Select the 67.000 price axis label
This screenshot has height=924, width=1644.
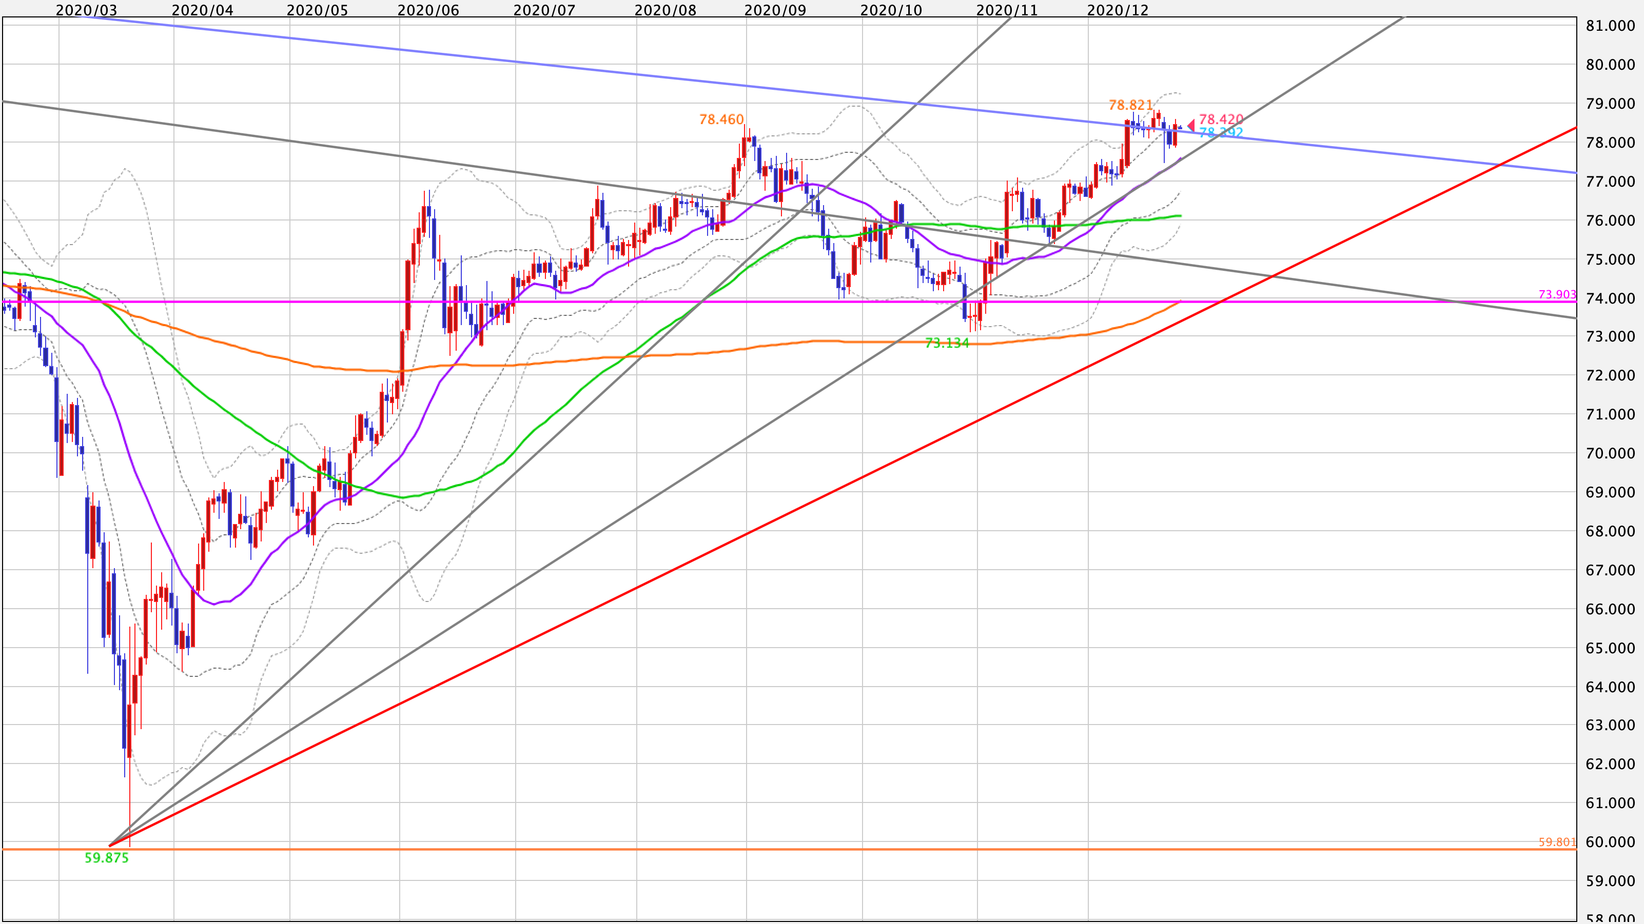pyautogui.click(x=1610, y=570)
